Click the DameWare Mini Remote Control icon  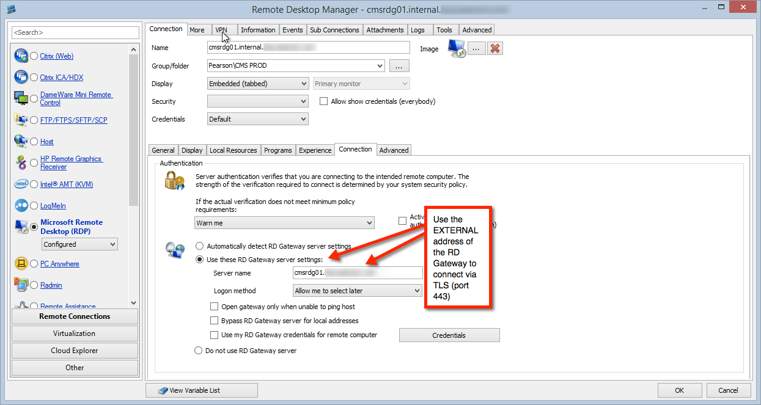tap(21, 98)
